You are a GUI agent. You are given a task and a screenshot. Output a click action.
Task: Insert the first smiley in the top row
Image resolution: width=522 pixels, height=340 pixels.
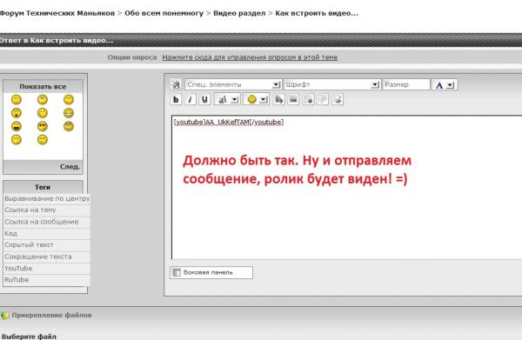[17, 99]
